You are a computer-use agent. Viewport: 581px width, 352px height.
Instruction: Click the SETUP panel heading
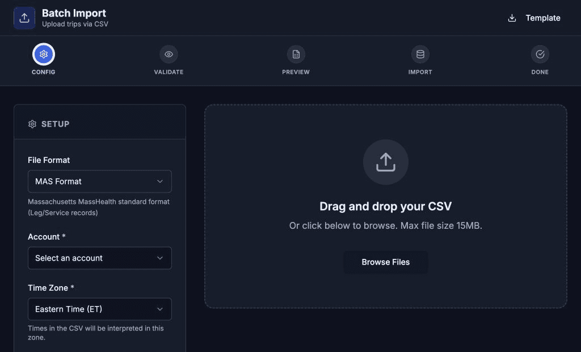(x=55, y=124)
